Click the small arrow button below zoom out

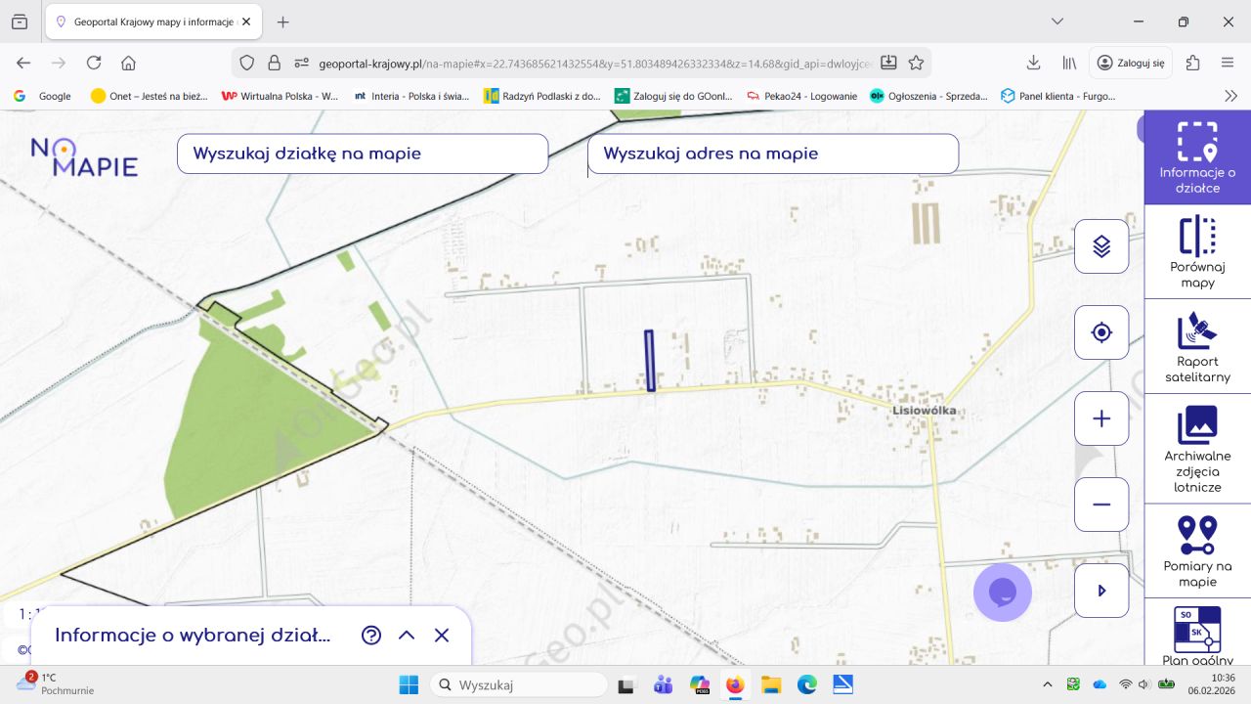(x=1101, y=591)
